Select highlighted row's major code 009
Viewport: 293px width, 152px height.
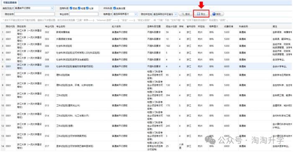[x=47, y=67]
